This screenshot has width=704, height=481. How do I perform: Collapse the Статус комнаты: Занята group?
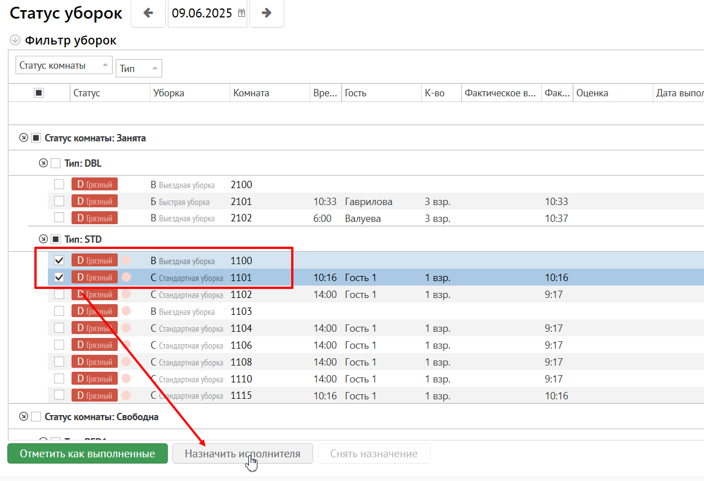click(x=23, y=138)
